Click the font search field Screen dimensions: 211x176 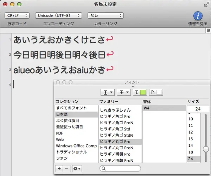click(x=120, y=169)
